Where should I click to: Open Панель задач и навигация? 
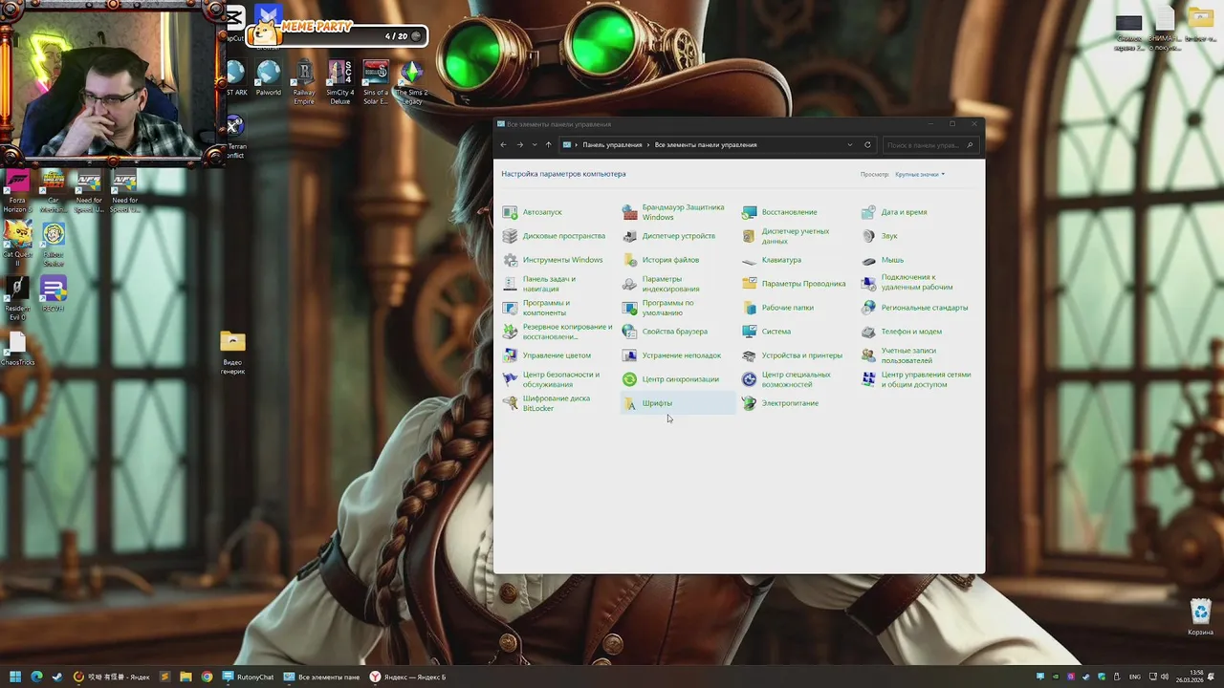(541, 284)
